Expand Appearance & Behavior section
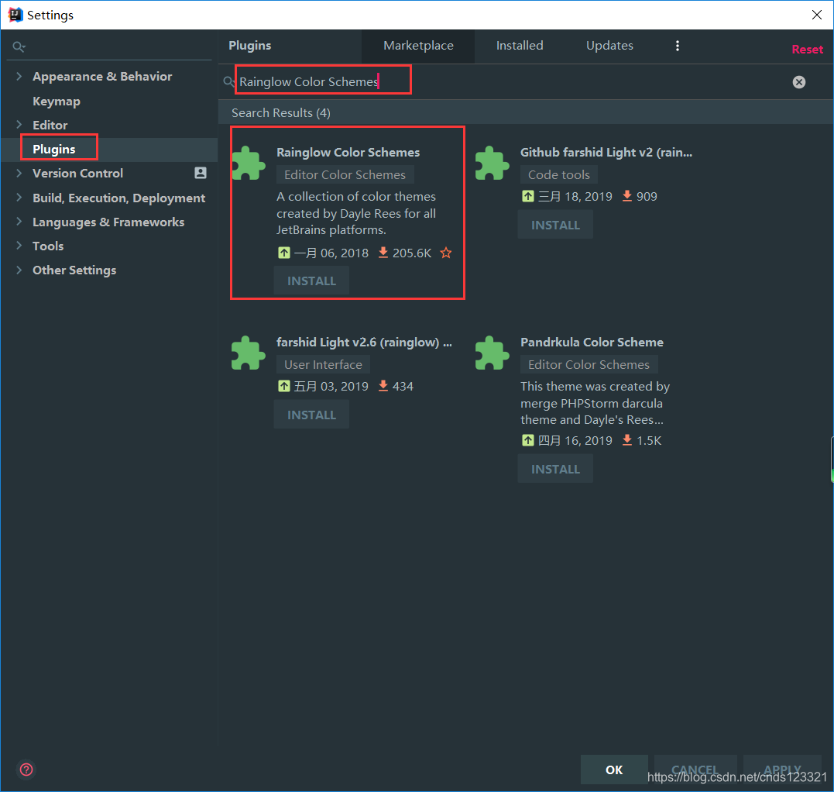This screenshot has height=792, width=834. point(19,76)
